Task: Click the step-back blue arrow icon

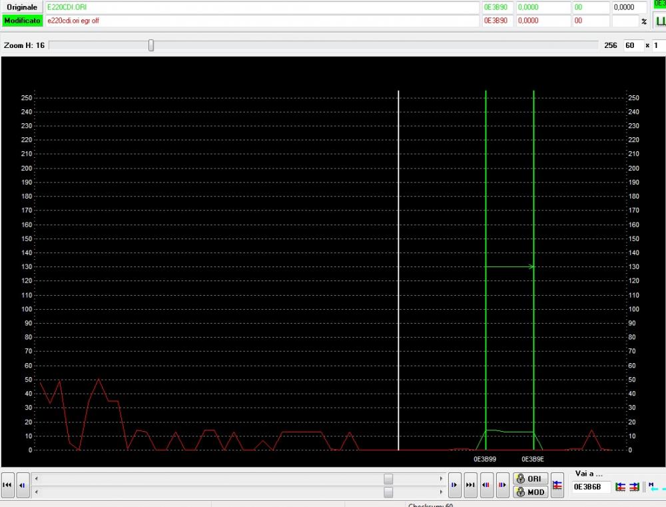Action: 23,485
